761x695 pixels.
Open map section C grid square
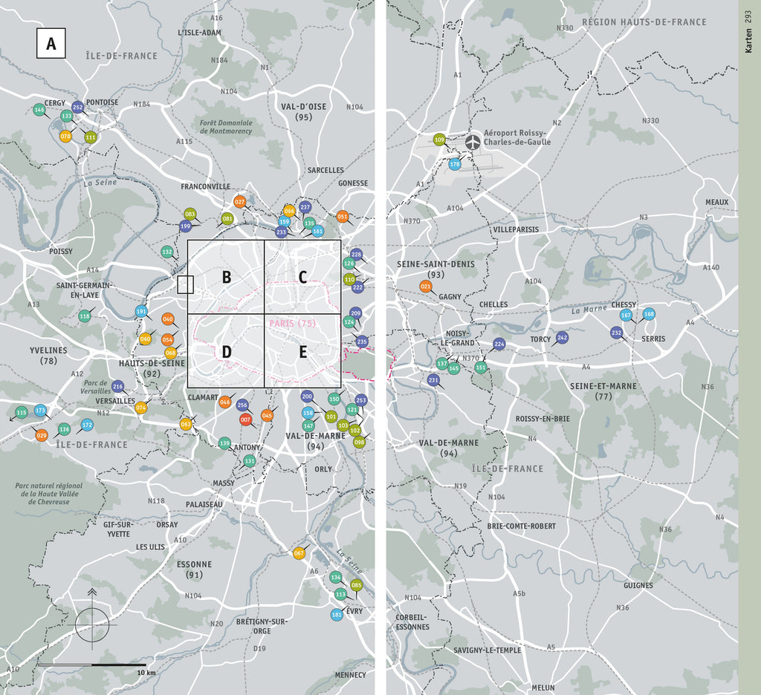302,277
